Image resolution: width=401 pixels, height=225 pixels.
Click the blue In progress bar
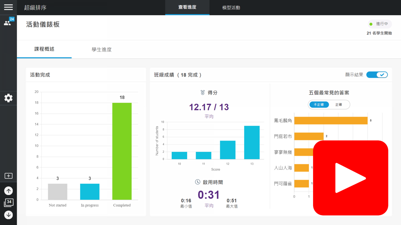90,191
